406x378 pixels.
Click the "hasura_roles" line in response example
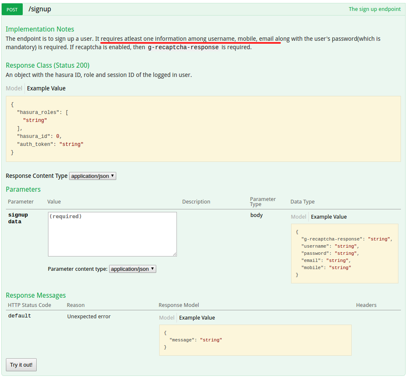[x=43, y=112]
